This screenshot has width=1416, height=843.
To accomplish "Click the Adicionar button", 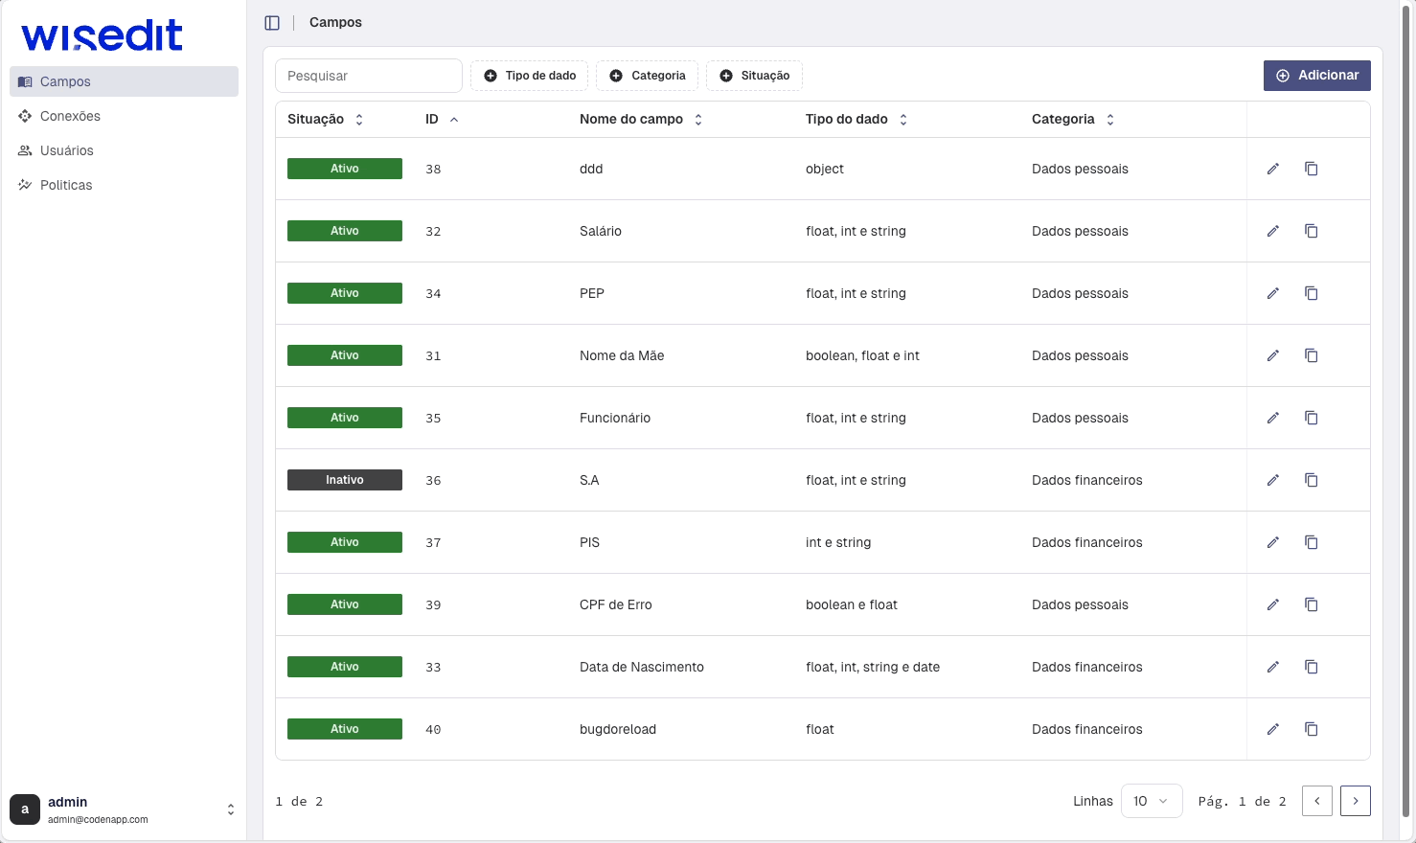I will [1316, 76].
